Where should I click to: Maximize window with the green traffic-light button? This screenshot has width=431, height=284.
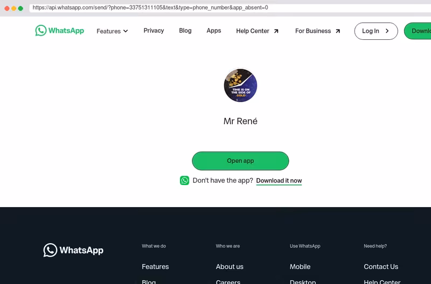click(x=20, y=8)
